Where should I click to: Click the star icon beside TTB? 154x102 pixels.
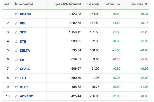pyautogui.click(x=16, y=78)
